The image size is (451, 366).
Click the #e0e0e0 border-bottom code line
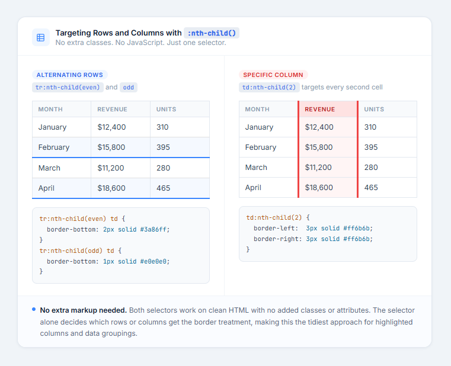(x=108, y=261)
